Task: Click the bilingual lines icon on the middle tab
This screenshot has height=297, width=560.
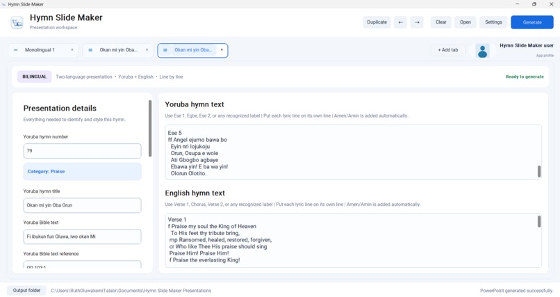Action: click(x=90, y=50)
